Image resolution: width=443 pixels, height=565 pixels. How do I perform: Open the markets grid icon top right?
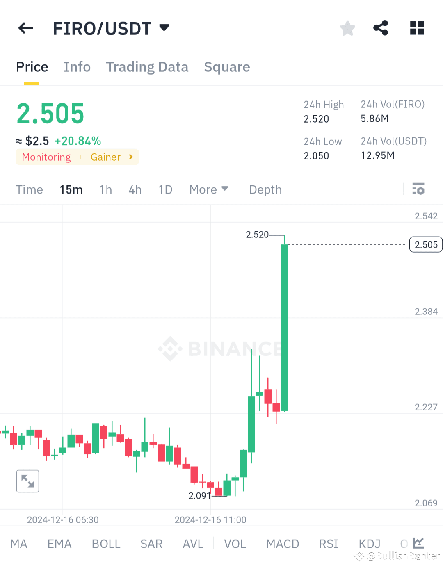point(417,28)
